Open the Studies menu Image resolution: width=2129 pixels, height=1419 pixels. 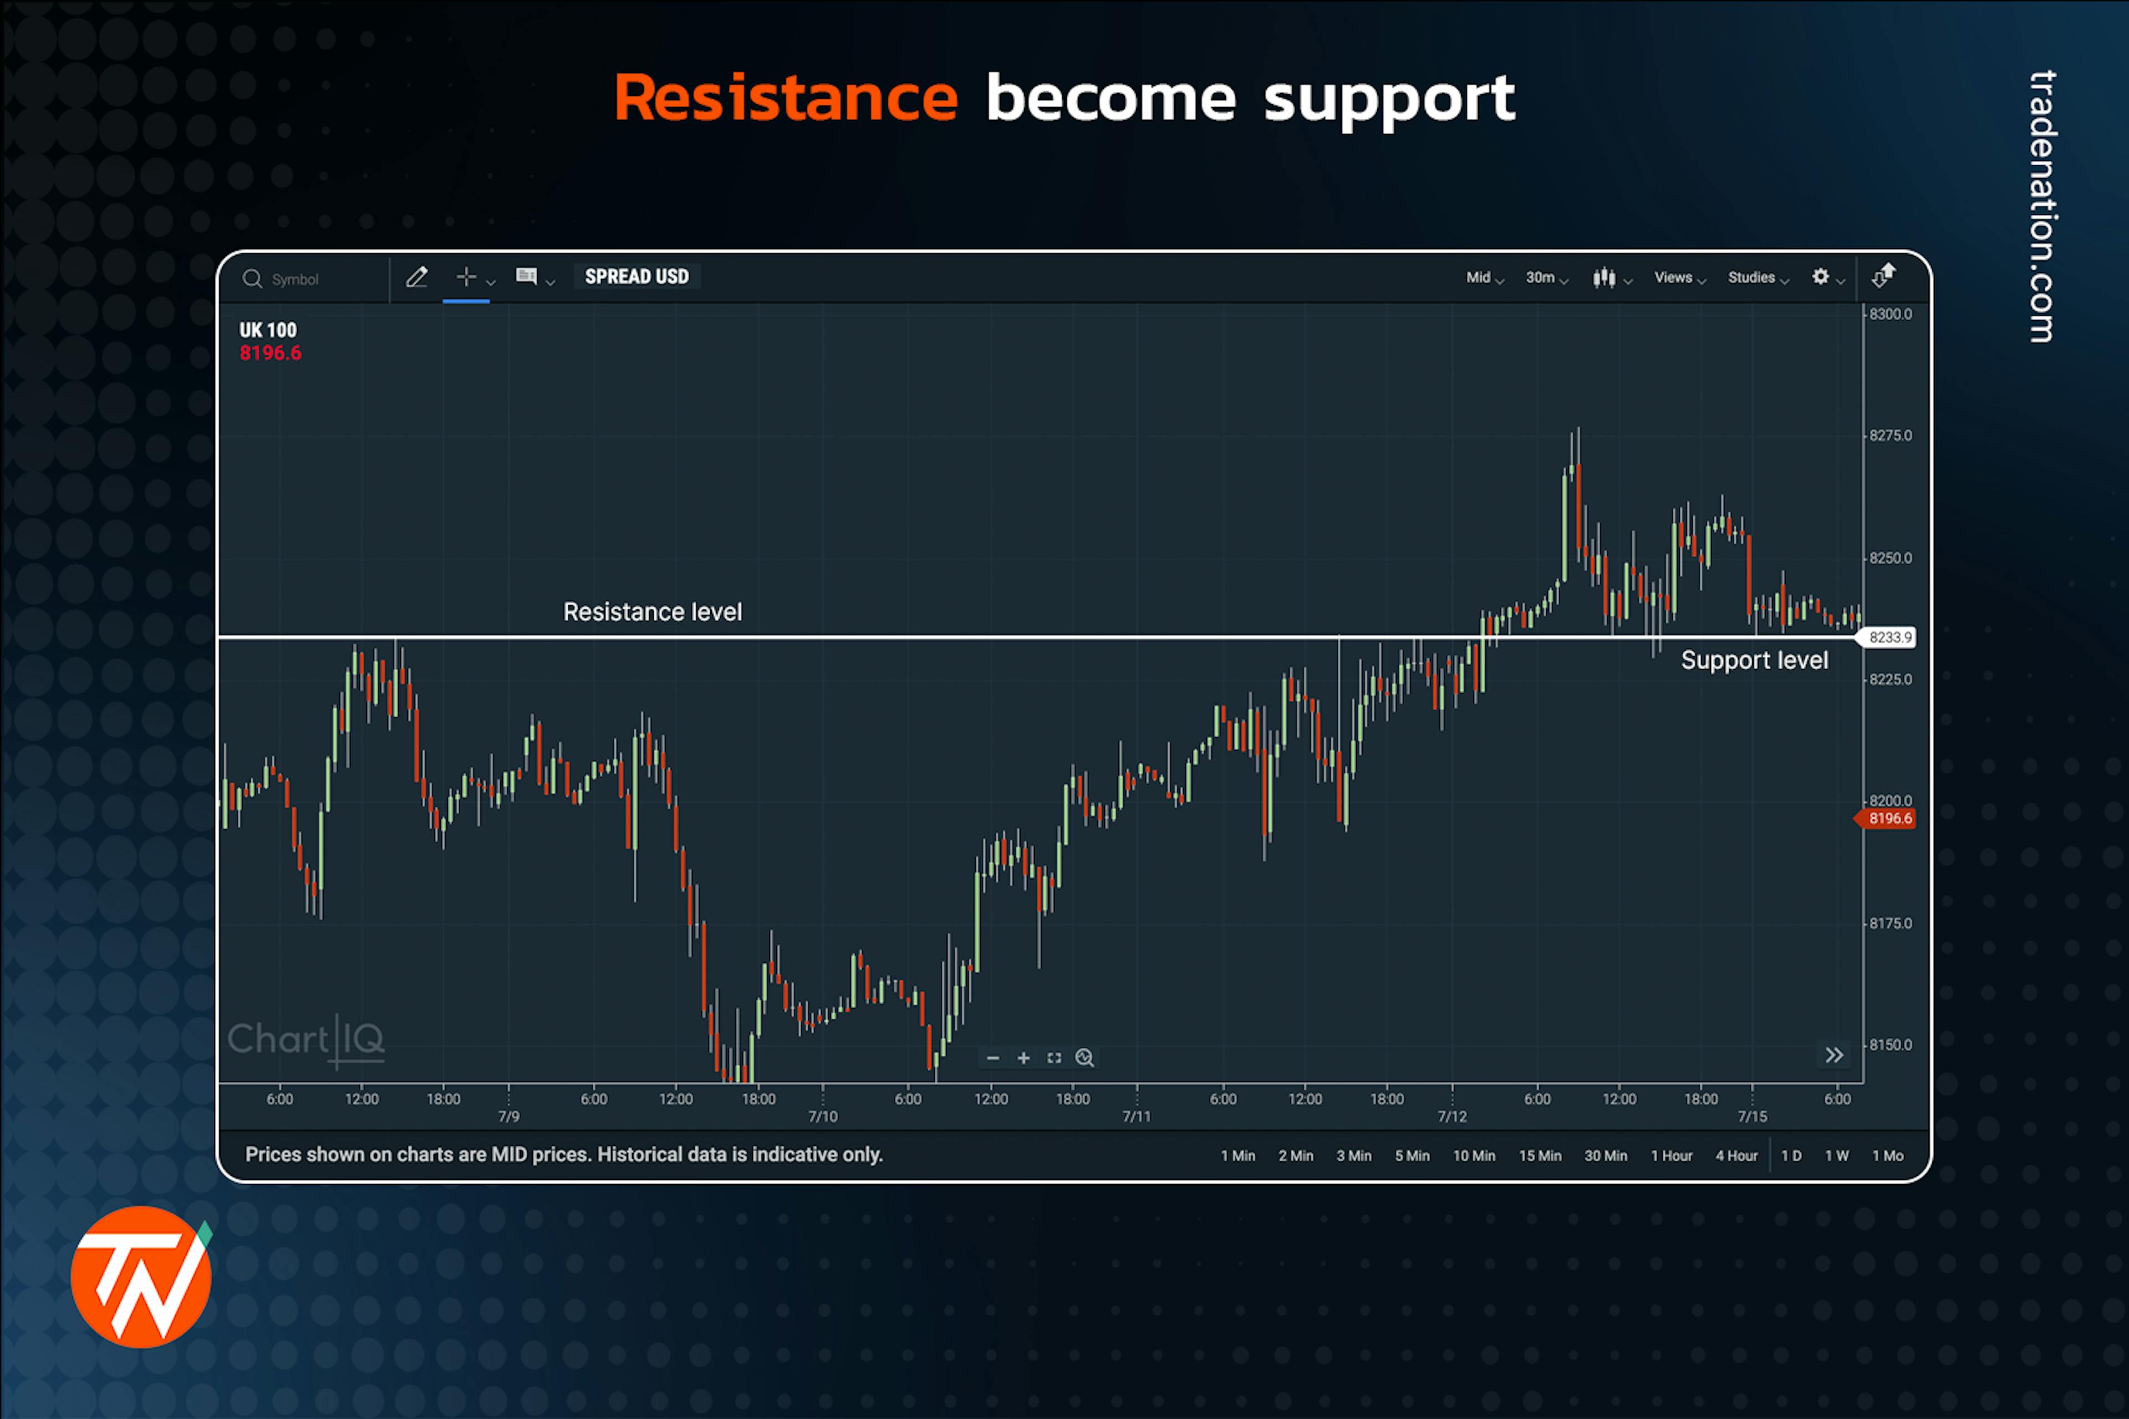click(1758, 278)
